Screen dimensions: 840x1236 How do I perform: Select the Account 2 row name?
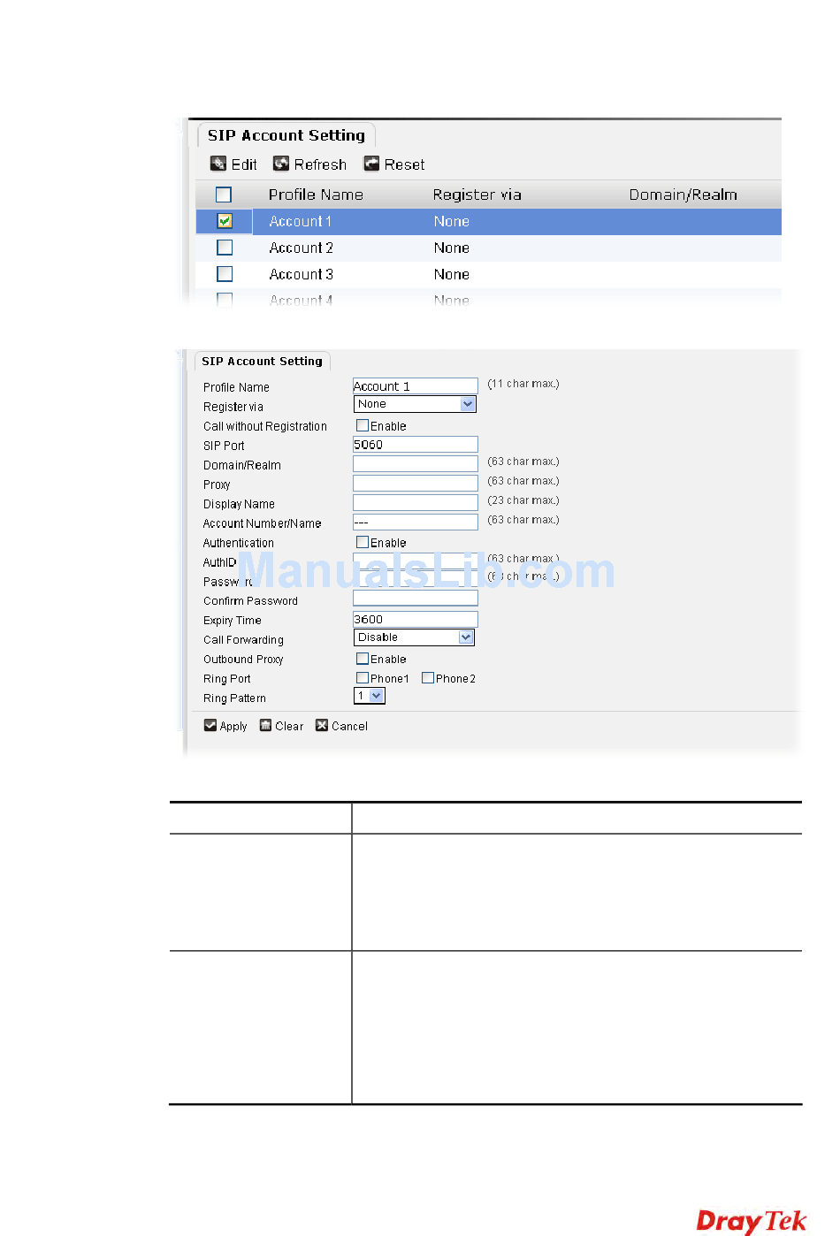click(301, 248)
